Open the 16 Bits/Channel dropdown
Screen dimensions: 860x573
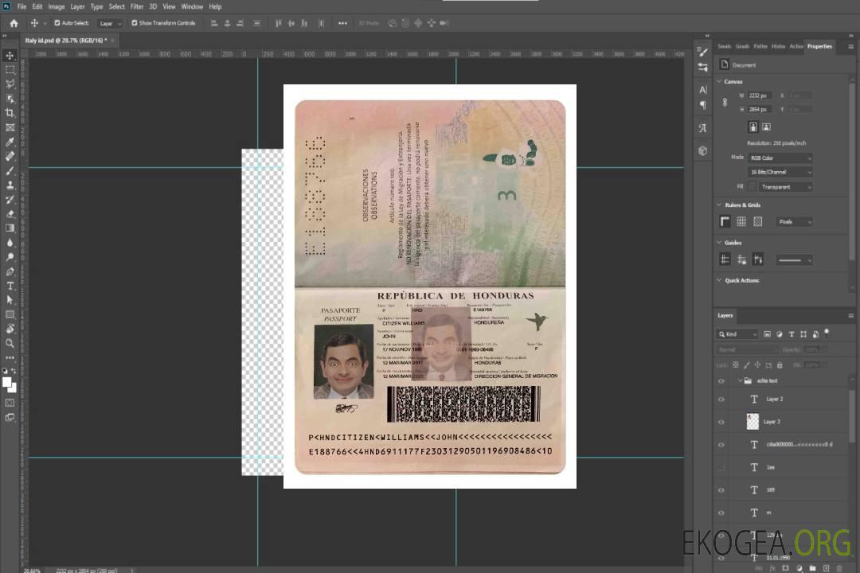click(x=780, y=172)
